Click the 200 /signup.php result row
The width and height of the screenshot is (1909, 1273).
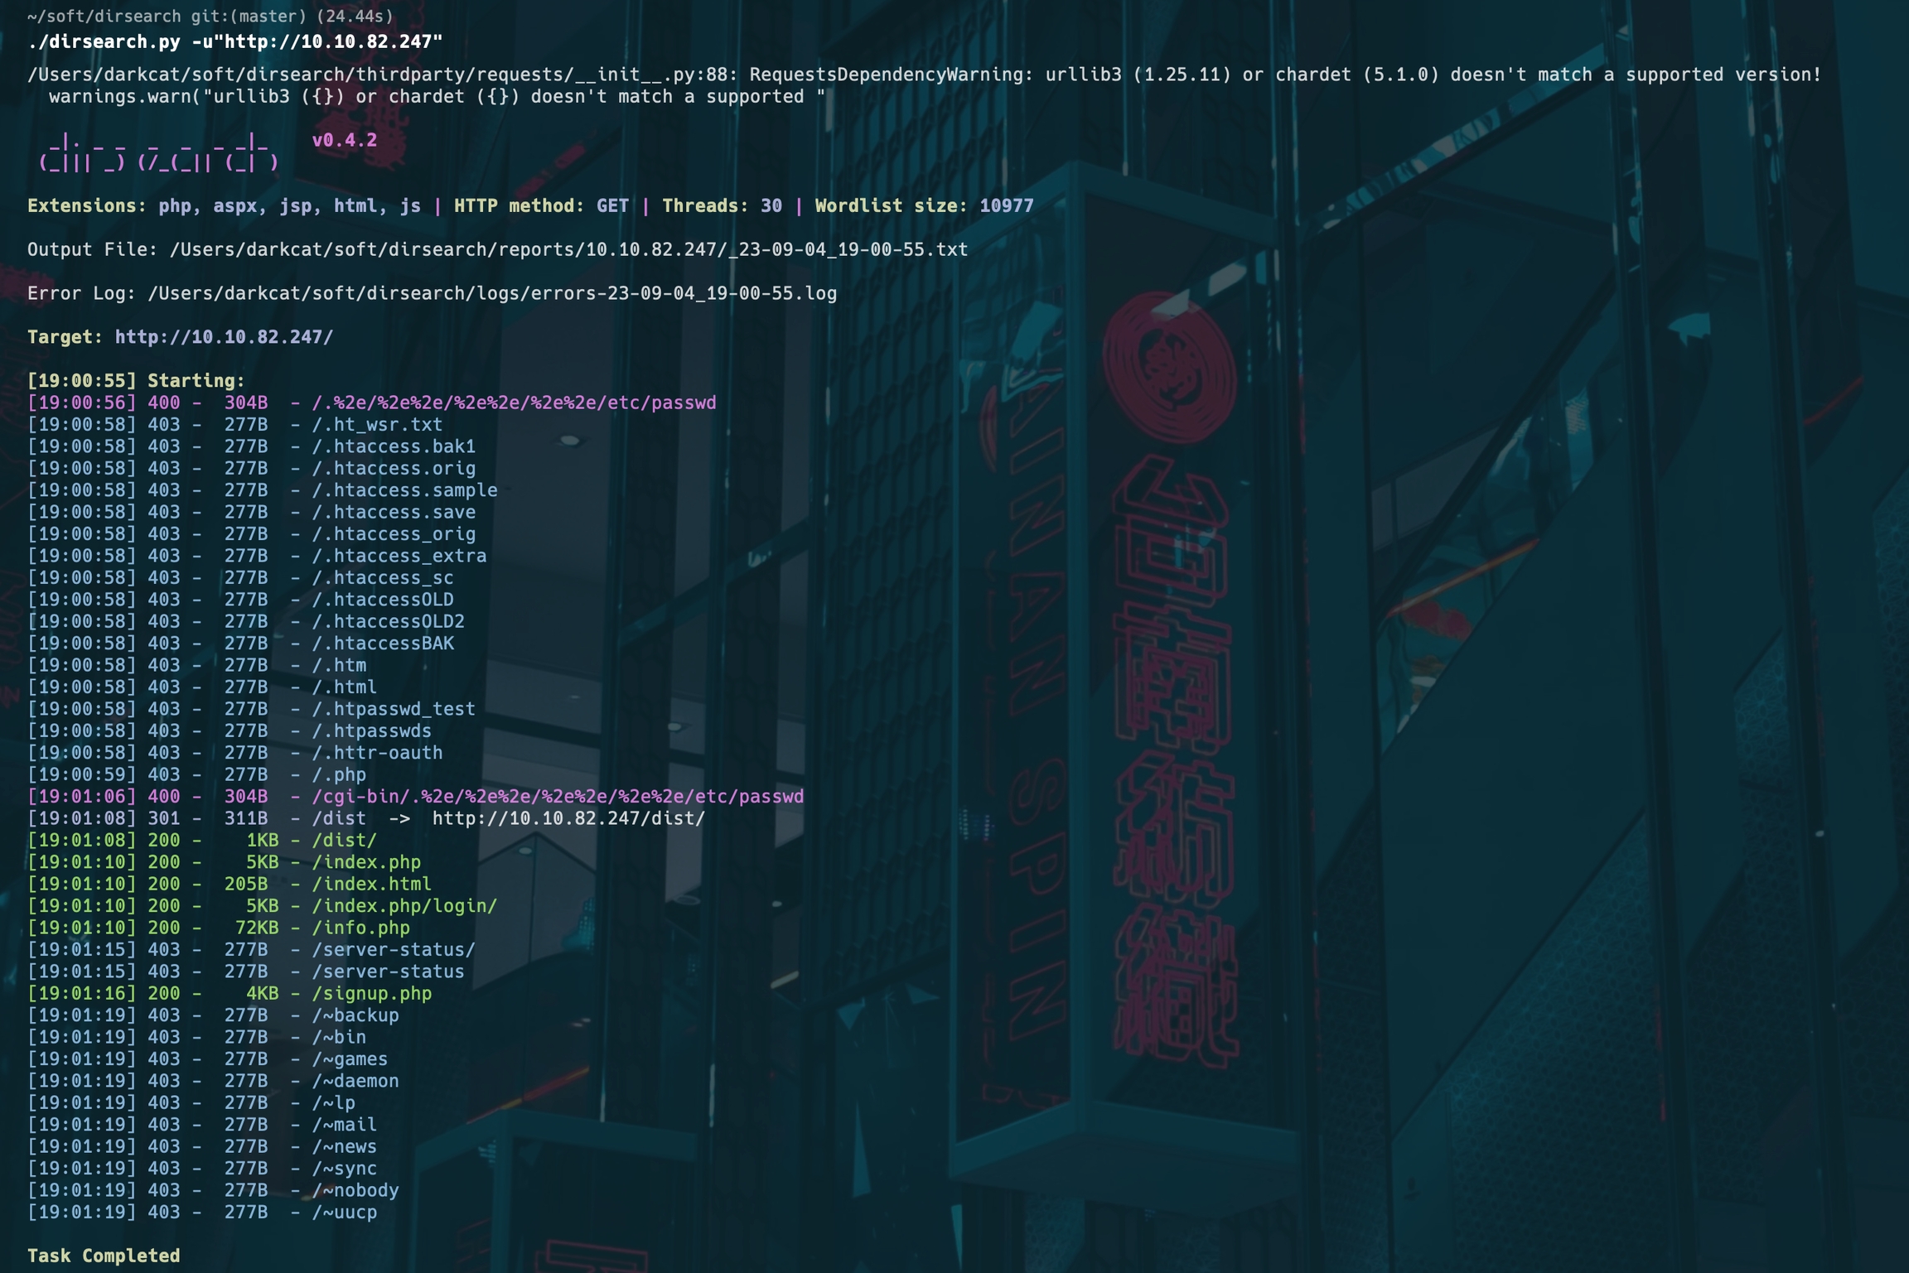[230, 994]
